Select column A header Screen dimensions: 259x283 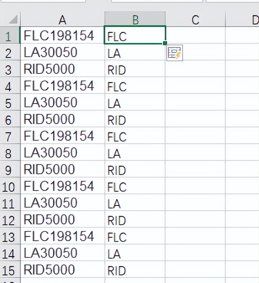pyautogui.click(x=63, y=19)
